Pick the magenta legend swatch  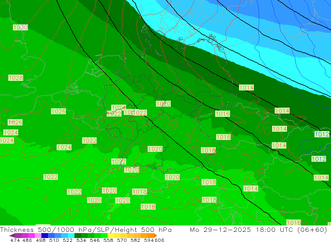(31, 235)
